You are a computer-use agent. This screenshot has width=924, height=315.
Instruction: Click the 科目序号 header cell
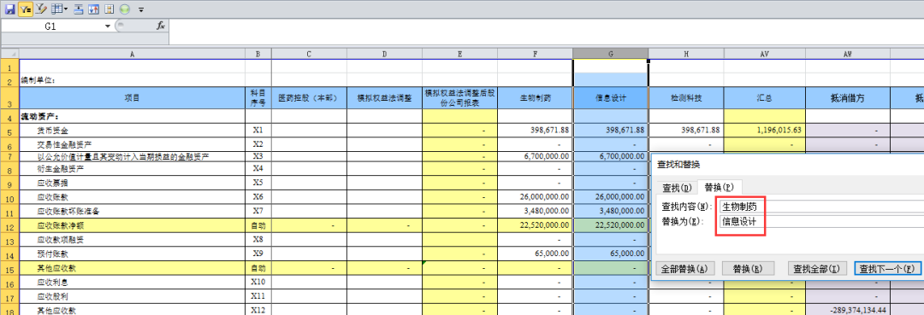258,98
